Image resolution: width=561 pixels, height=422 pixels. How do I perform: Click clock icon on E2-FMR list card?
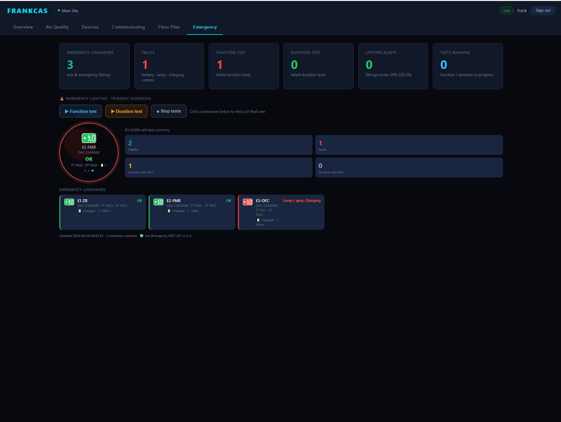tap(189, 211)
